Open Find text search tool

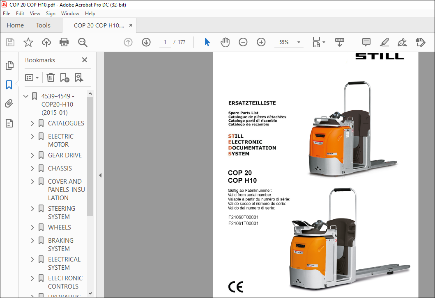pyautogui.click(x=83, y=42)
